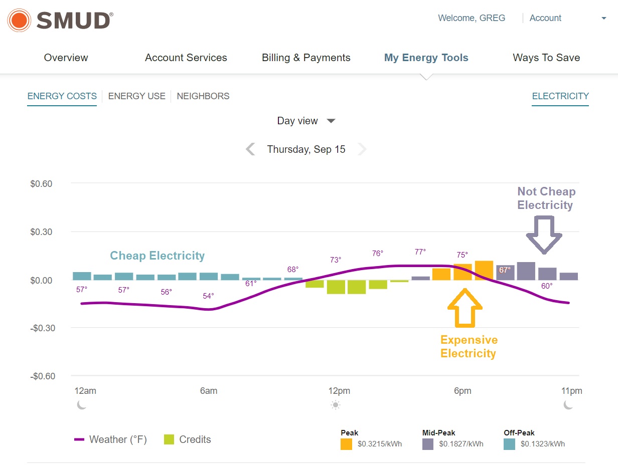Image resolution: width=618 pixels, height=467 pixels.
Task: Click the ELECTRICITY link
Action: 560,96
